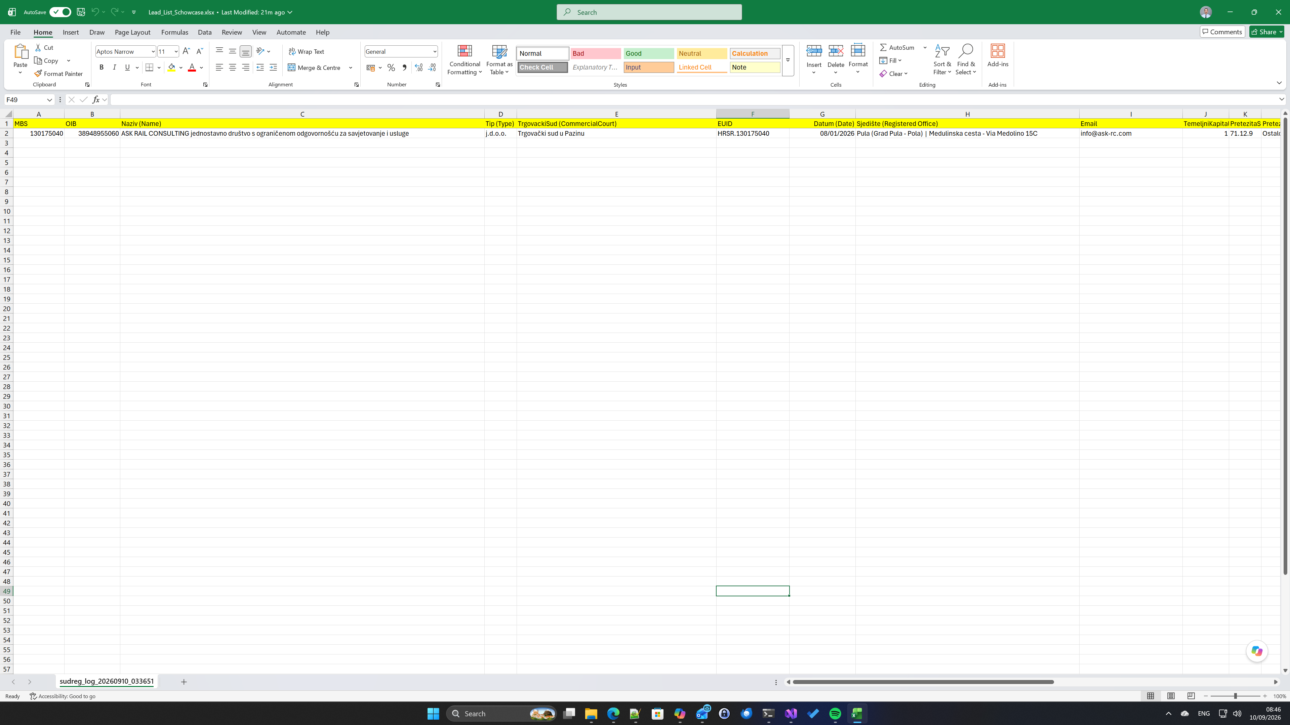
Task: Switch to the Data tab
Action: coord(204,32)
